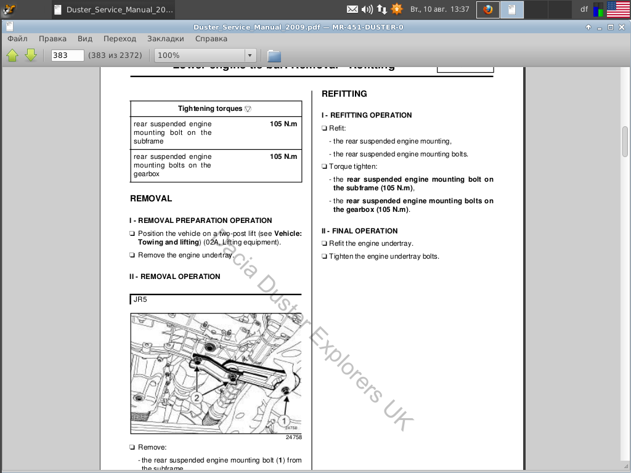Click the 'REFITTING' heading

pos(344,94)
